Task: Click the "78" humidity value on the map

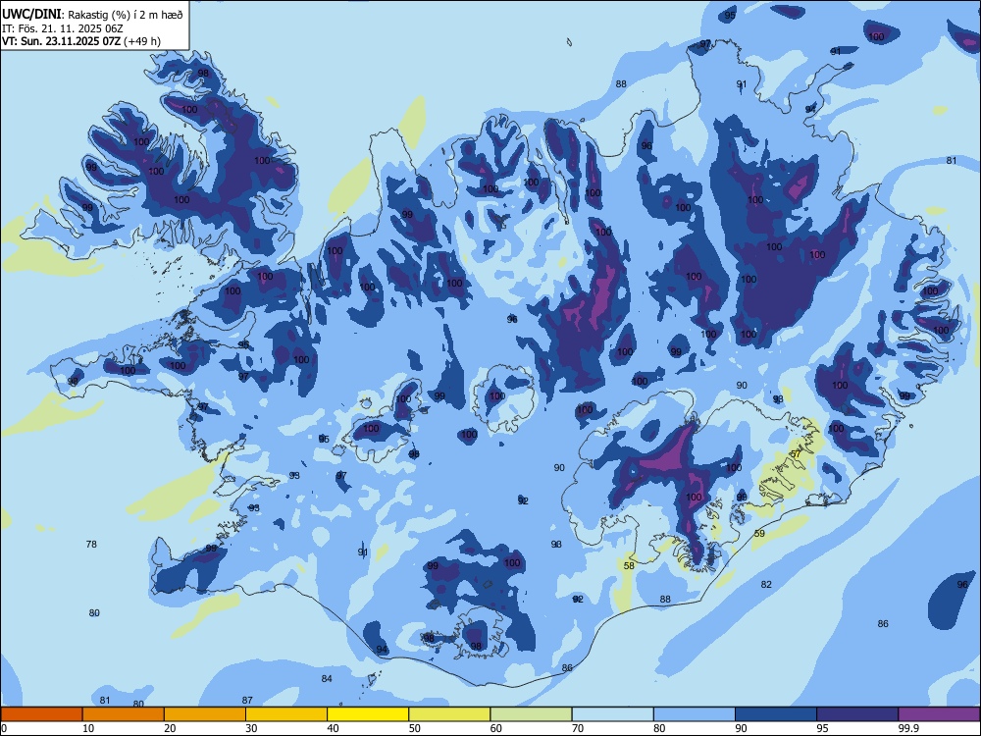Action: click(x=91, y=545)
